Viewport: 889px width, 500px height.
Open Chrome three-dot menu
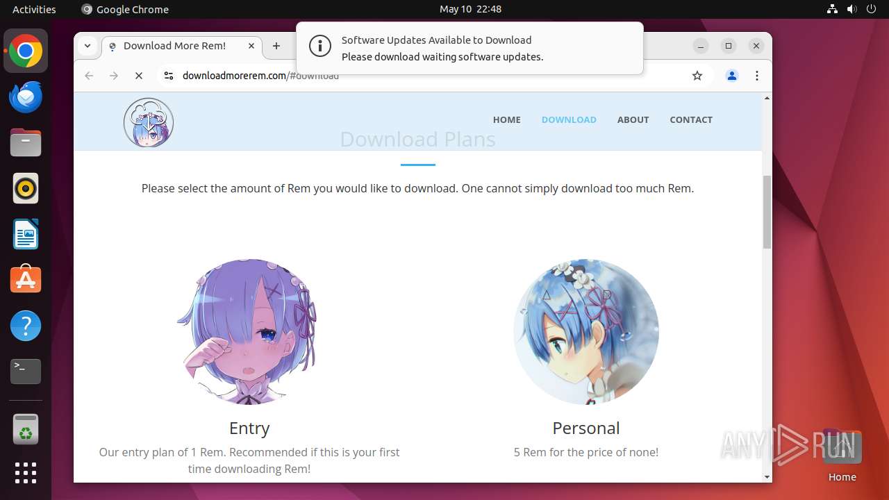tap(757, 76)
